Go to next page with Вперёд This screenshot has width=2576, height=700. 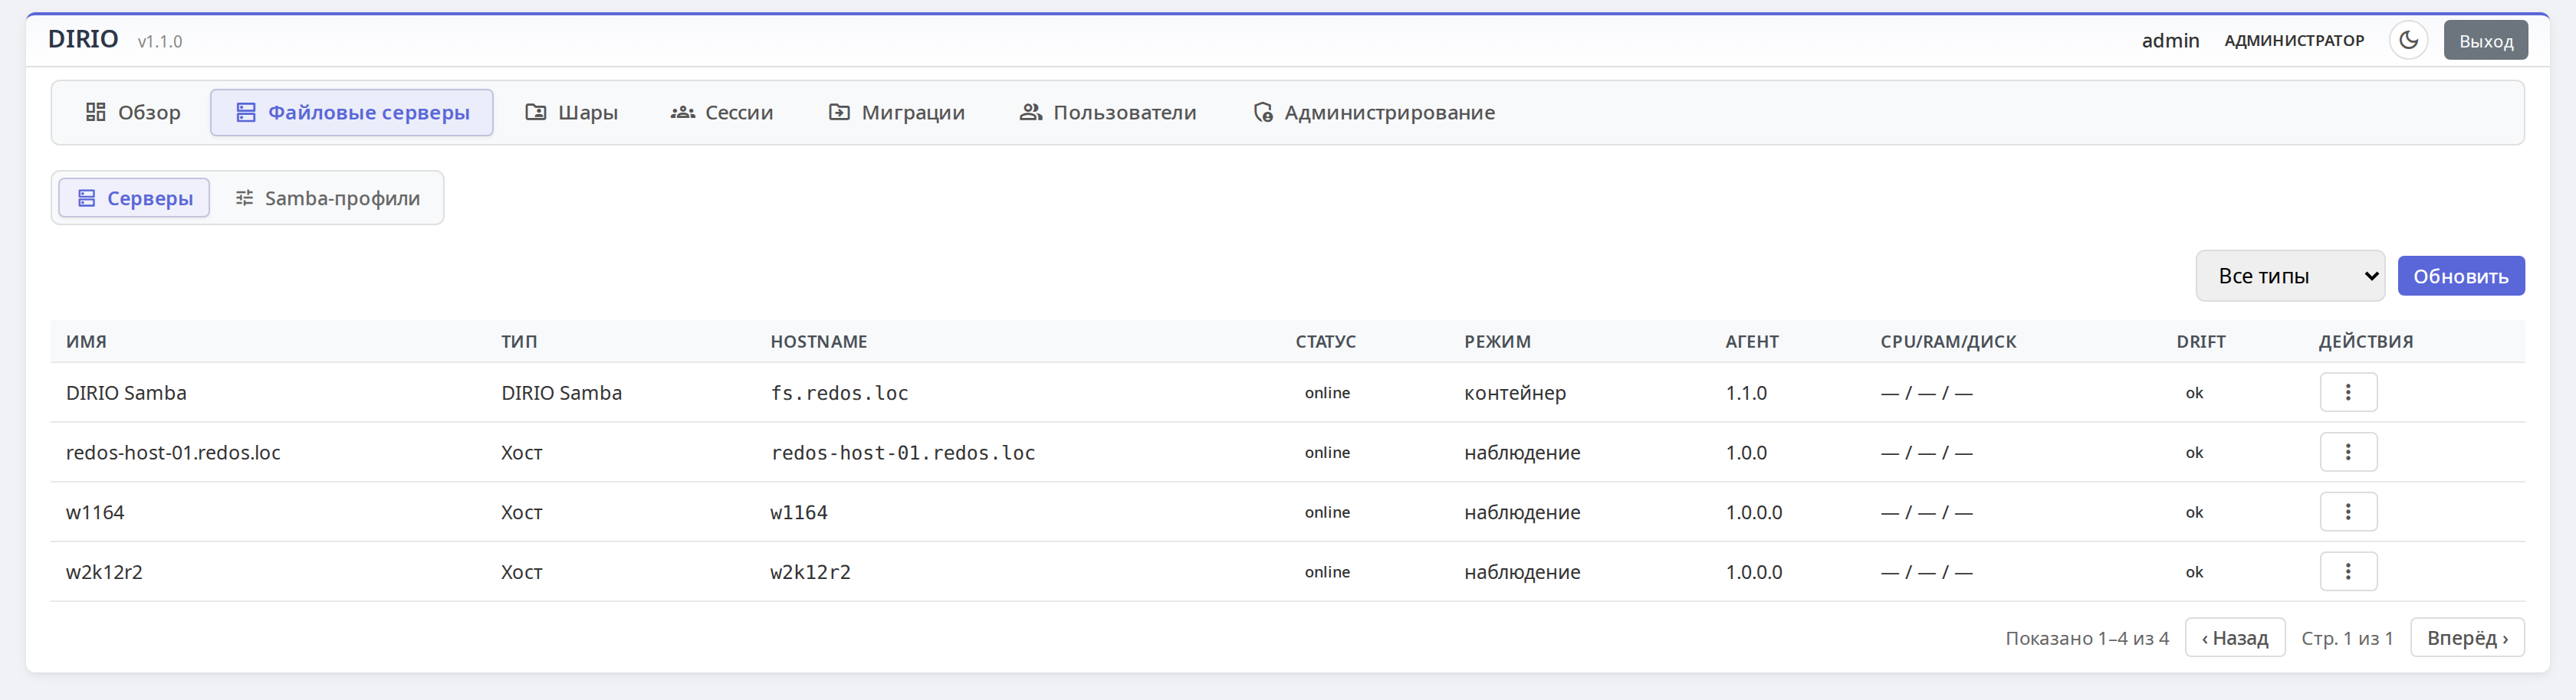click(x=2467, y=637)
